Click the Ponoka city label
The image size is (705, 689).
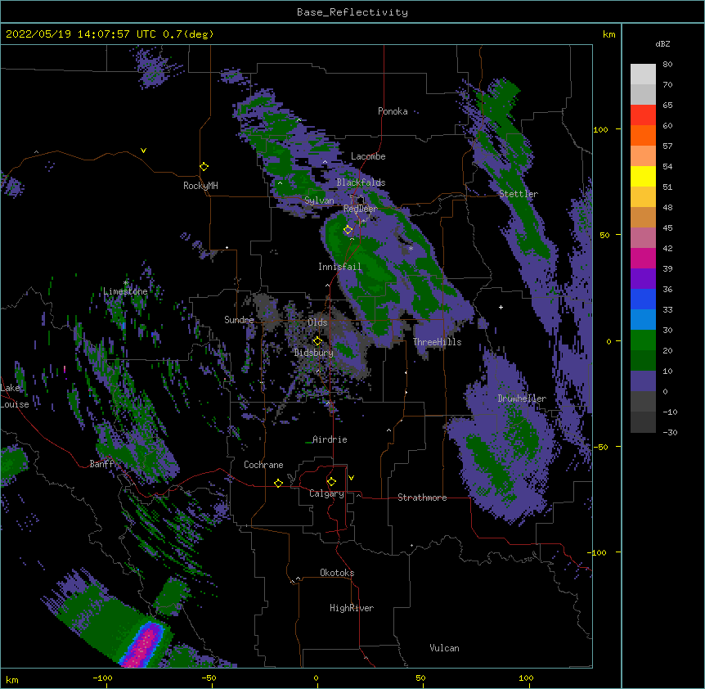tap(393, 111)
